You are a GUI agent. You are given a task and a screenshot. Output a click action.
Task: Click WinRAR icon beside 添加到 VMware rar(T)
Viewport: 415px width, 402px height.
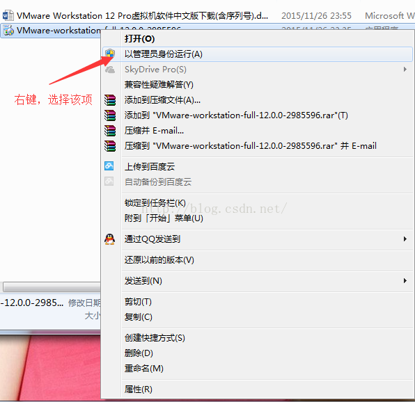[x=110, y=115]
